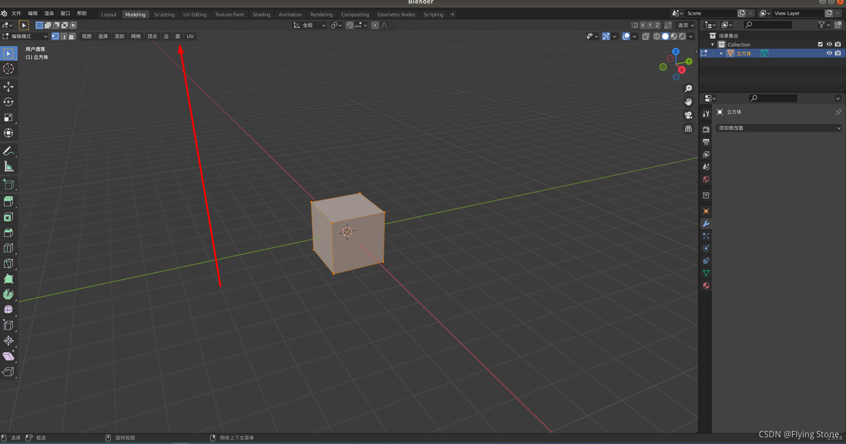Click the viewport zoom magnifier icon
Image resolution: width=846 pixels, height=444 pixels.
pyautogui.click(x=688, y=89)
